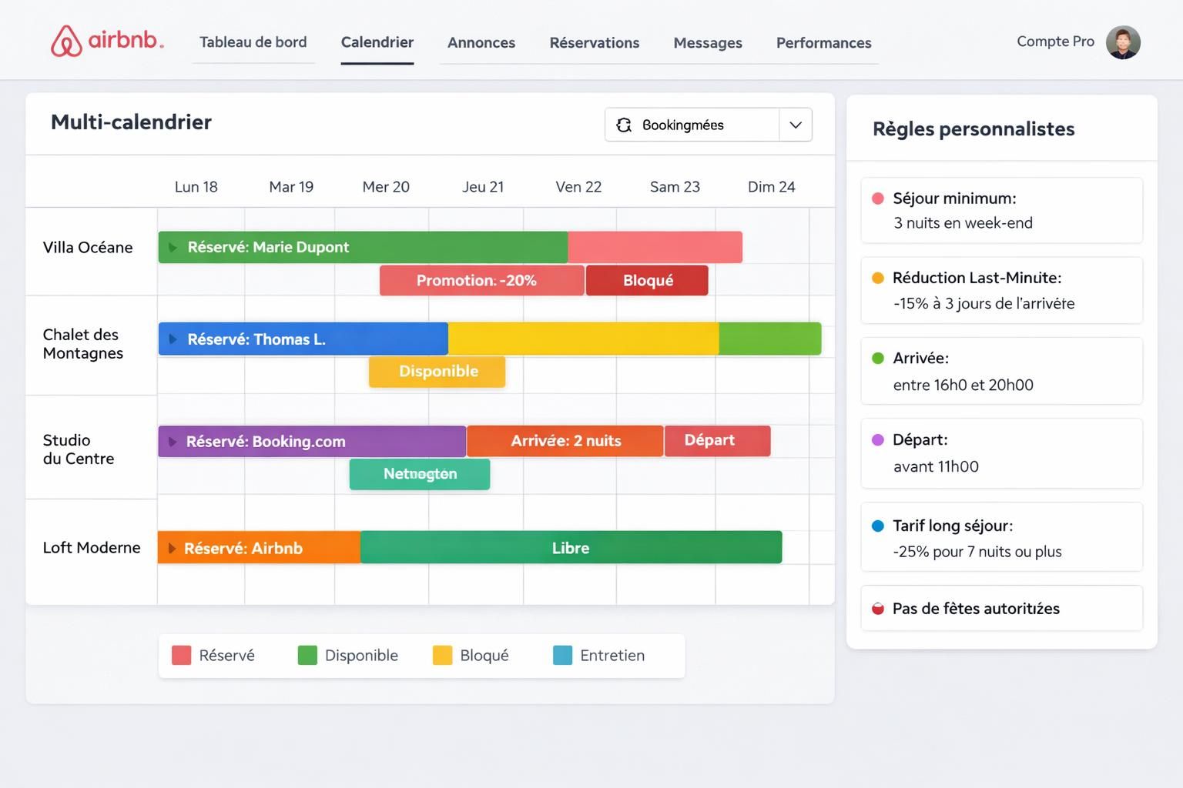Screen dimensions: 1183x788
Task: Open the teal Netnogten block
Action: coord(420,474)
